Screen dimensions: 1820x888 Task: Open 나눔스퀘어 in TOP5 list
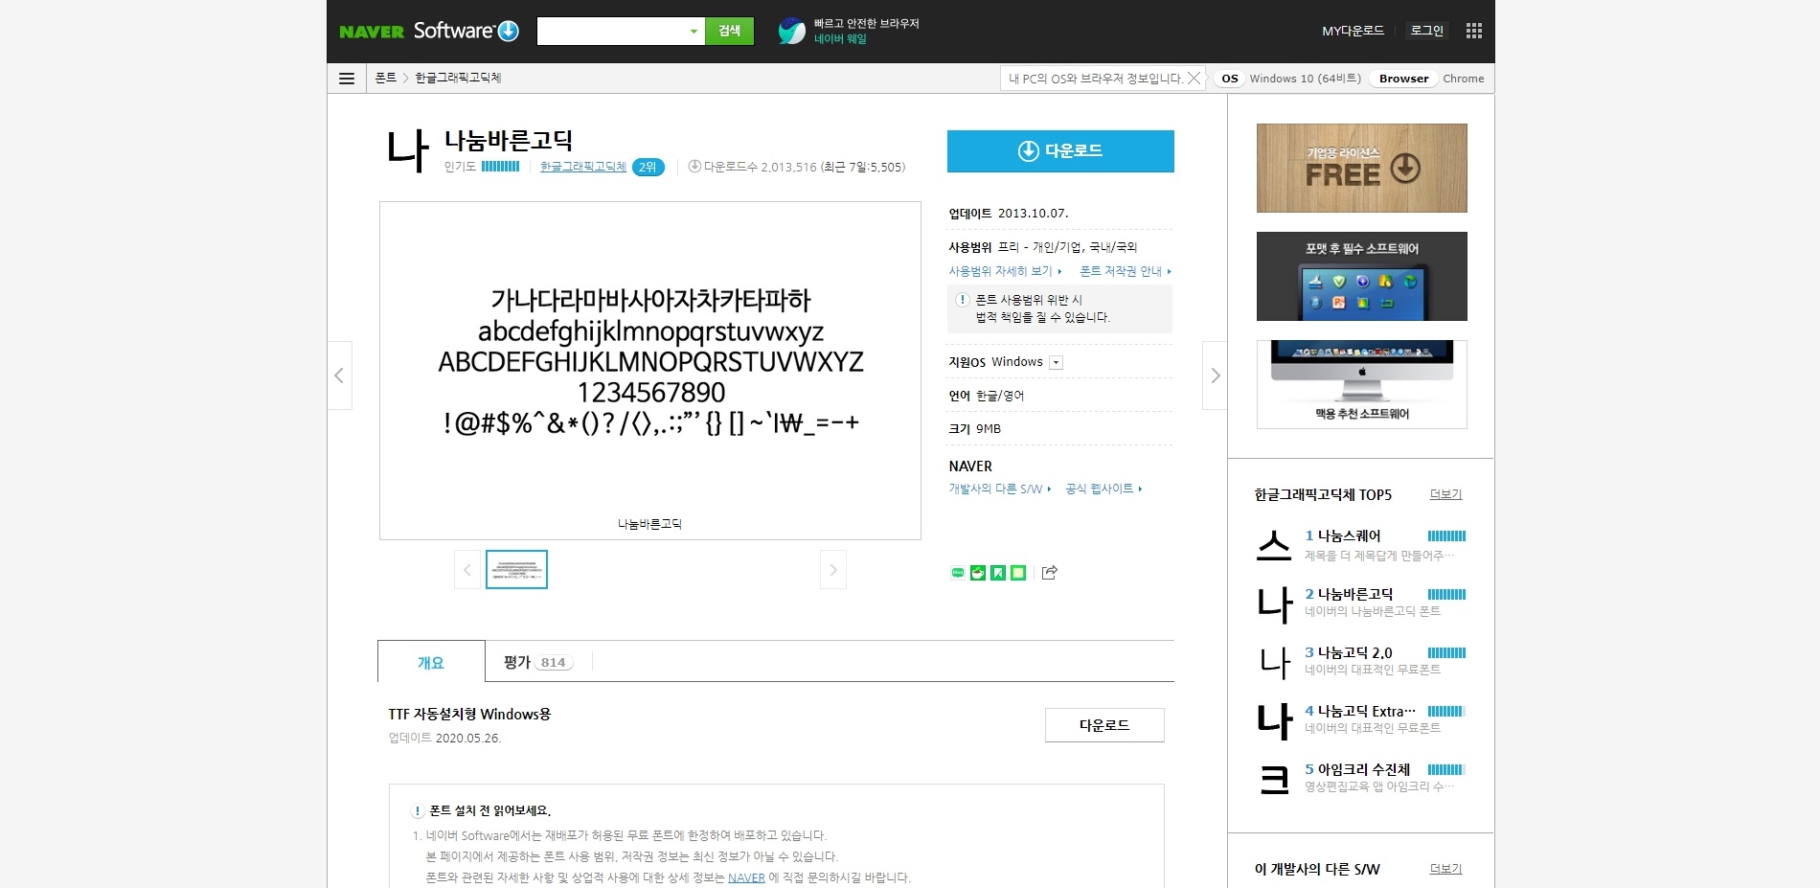[x=1349, y=535]
